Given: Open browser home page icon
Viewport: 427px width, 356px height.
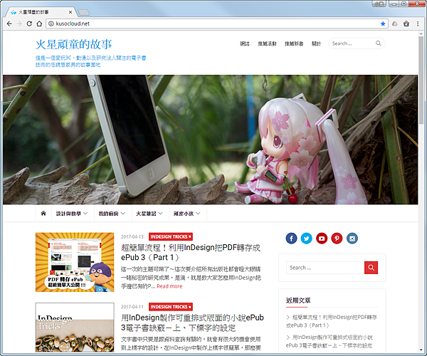Looking at the screenshot, I should [39, 23].
